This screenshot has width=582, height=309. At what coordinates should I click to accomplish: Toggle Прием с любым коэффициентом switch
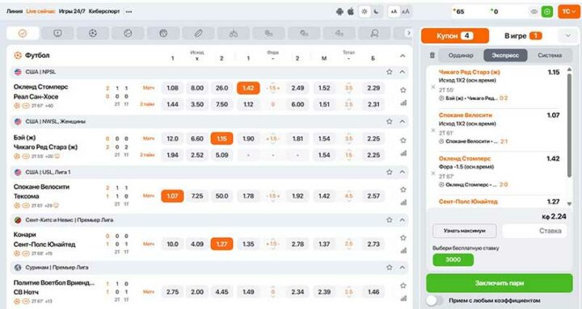[434, 300]
